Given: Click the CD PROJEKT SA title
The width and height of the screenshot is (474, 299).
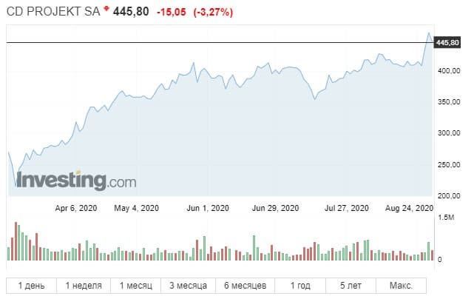Looking at the screenshot, I should pyautogui.click(x=53, y=11).
